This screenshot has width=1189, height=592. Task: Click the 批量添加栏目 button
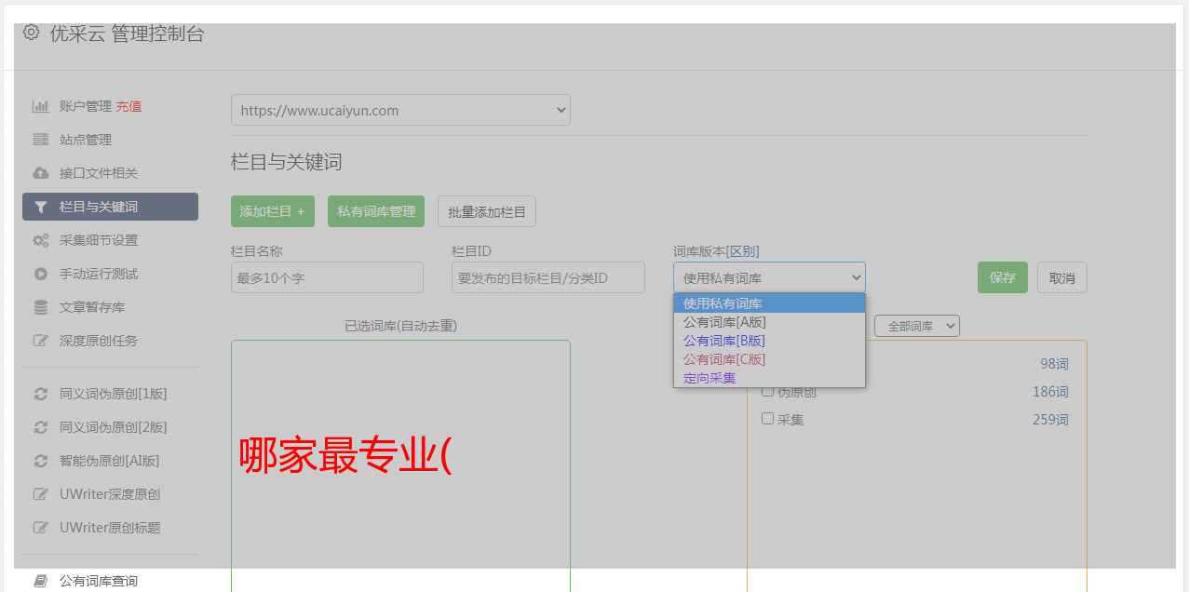487,211
